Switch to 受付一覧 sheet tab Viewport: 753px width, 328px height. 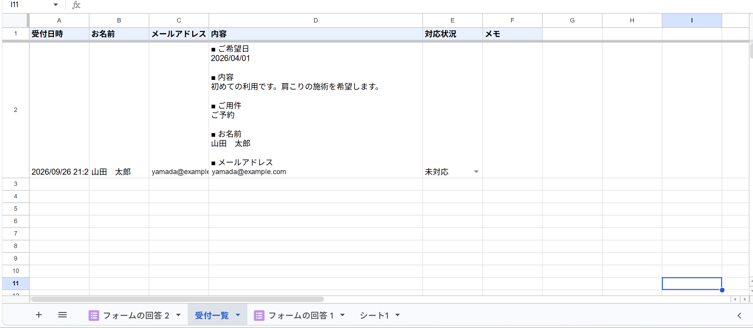212,316
